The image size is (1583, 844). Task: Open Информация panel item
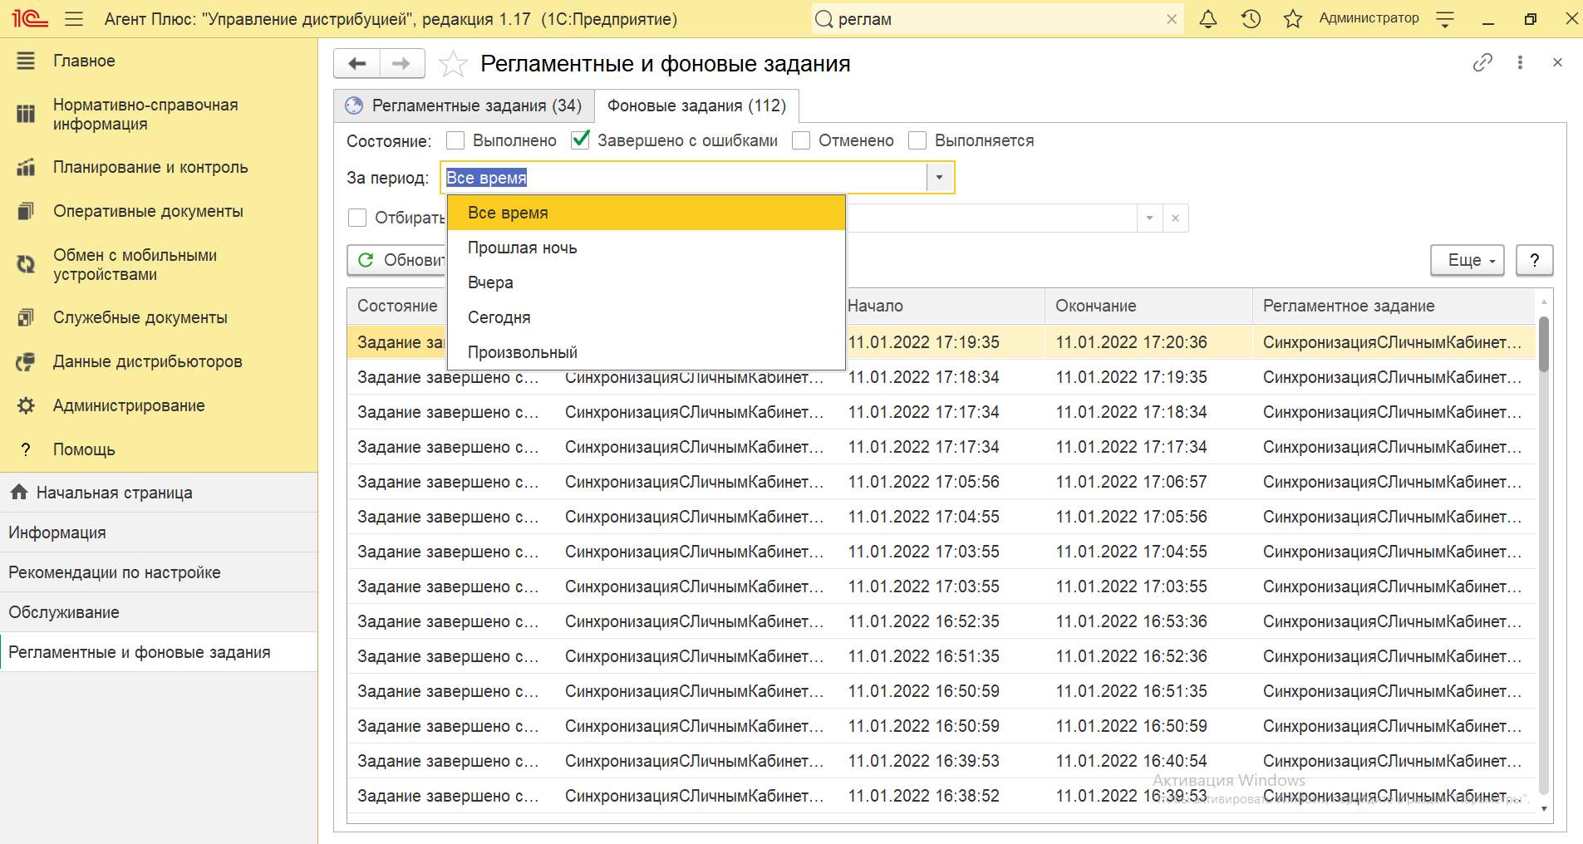pos(159,532)
